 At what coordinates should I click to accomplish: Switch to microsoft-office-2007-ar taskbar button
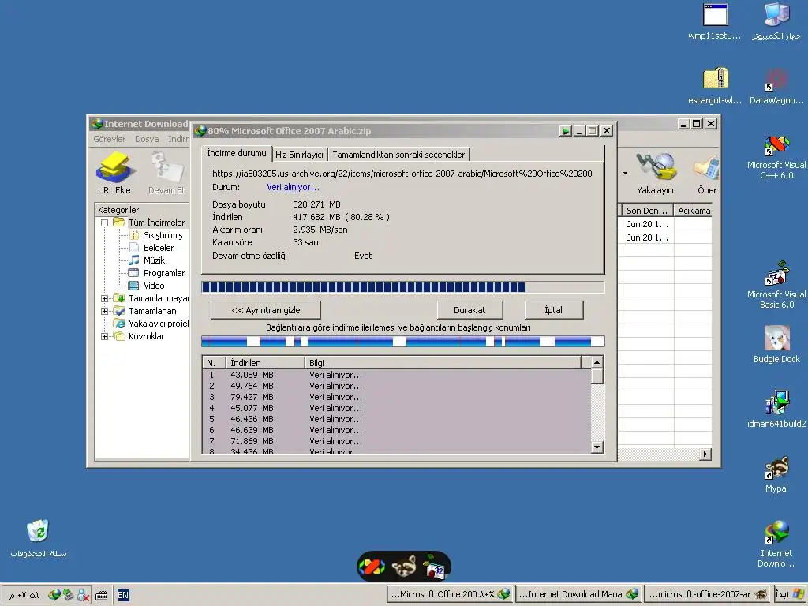708,594
